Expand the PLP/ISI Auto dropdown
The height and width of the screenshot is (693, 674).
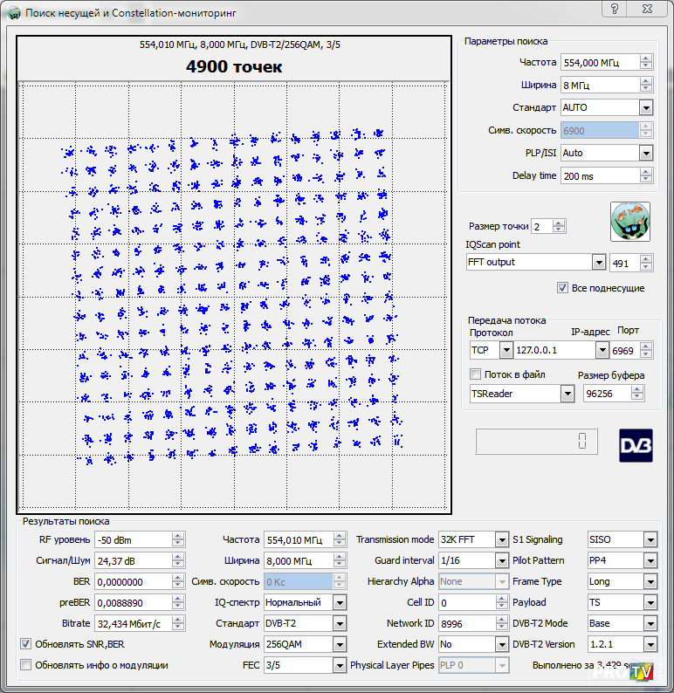click(646, 153)
